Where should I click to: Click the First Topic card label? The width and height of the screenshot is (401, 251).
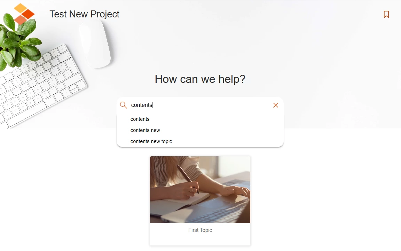(x=200, y=230)
